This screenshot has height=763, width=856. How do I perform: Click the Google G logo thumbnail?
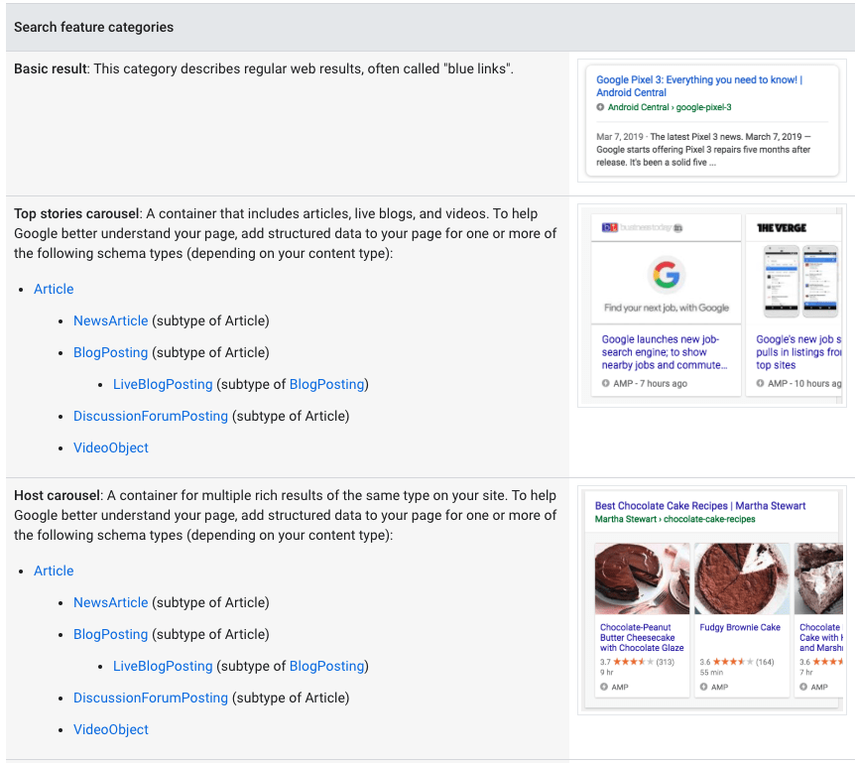tap(666, 274)
